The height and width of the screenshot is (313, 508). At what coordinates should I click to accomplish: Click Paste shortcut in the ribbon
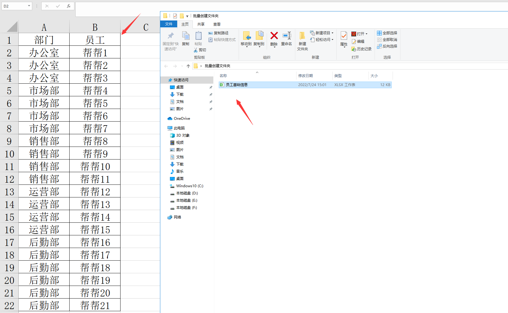(x=222, y=40)
